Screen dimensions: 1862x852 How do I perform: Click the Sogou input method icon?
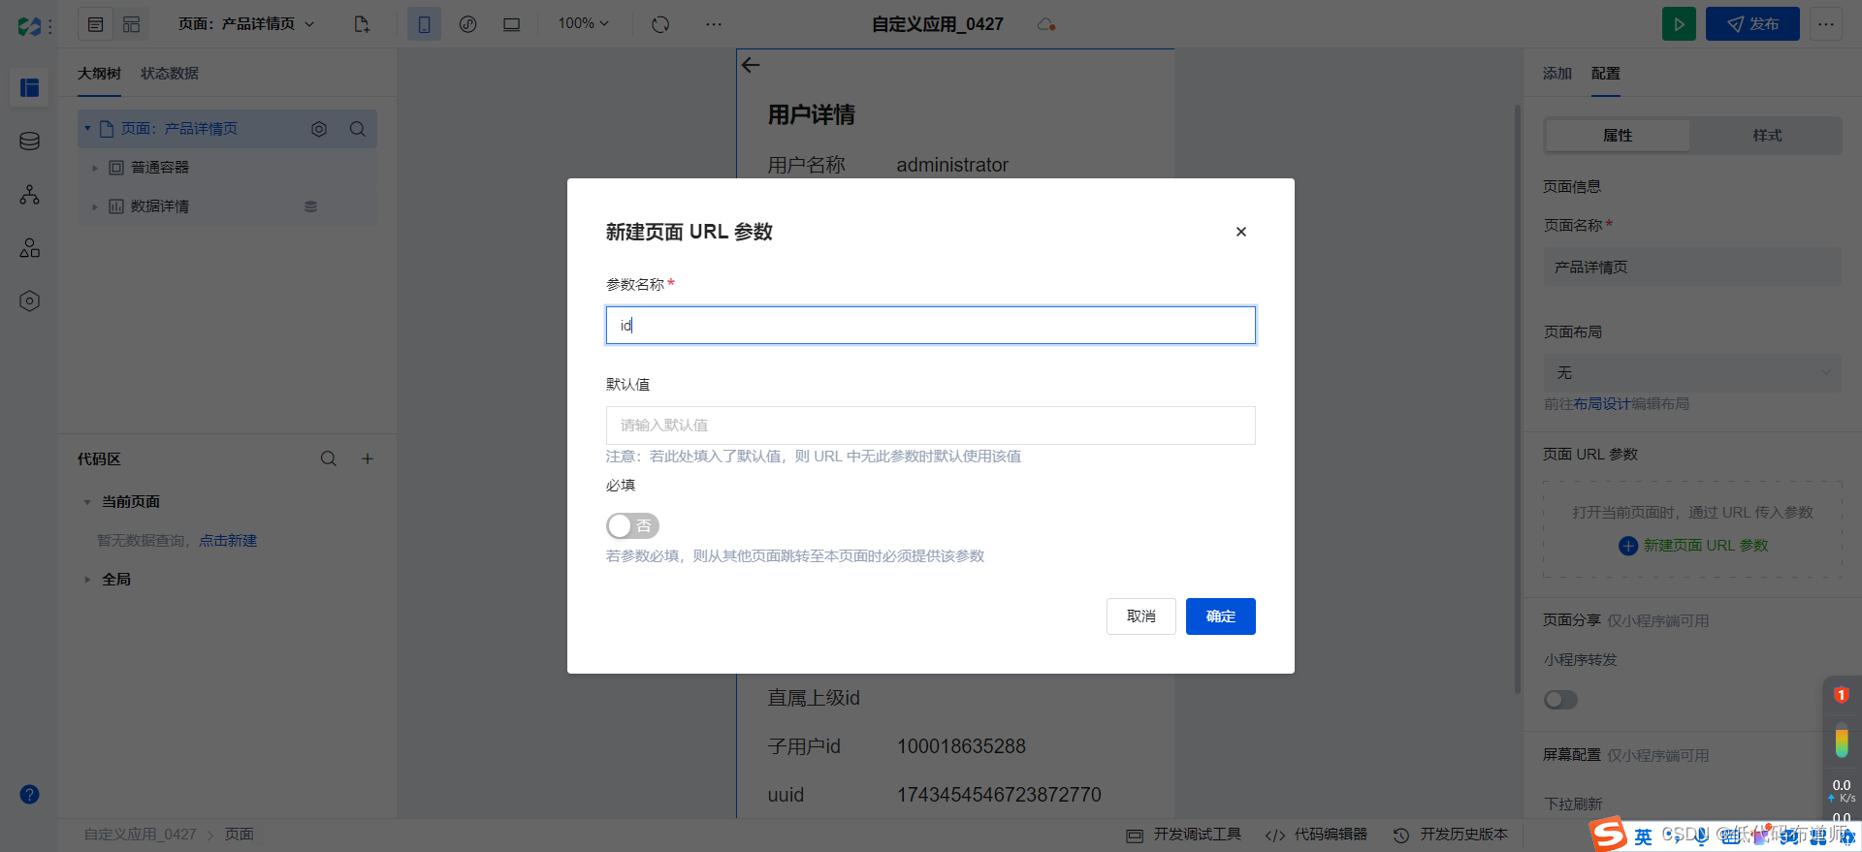point(1608,835)
